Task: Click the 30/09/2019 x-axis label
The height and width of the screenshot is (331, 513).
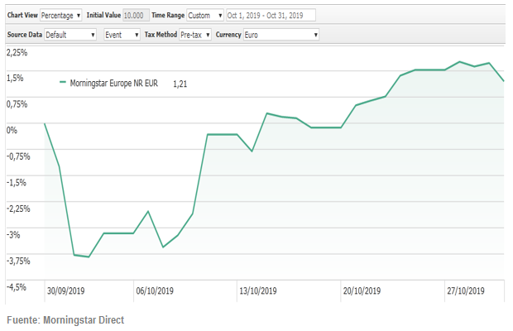Action: click(x=65, y=290)
